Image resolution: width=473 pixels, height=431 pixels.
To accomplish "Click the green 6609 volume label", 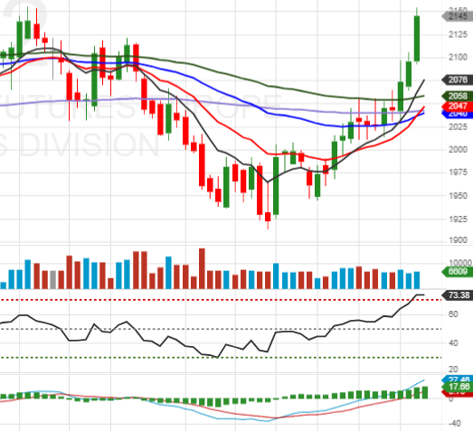I will (458, 271).
